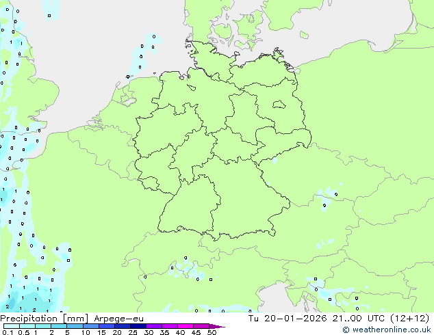This screenshot has width=434, height=335.
Task: Pick the 35–40 mm magenta legend swatch
Action: point(169,326)
